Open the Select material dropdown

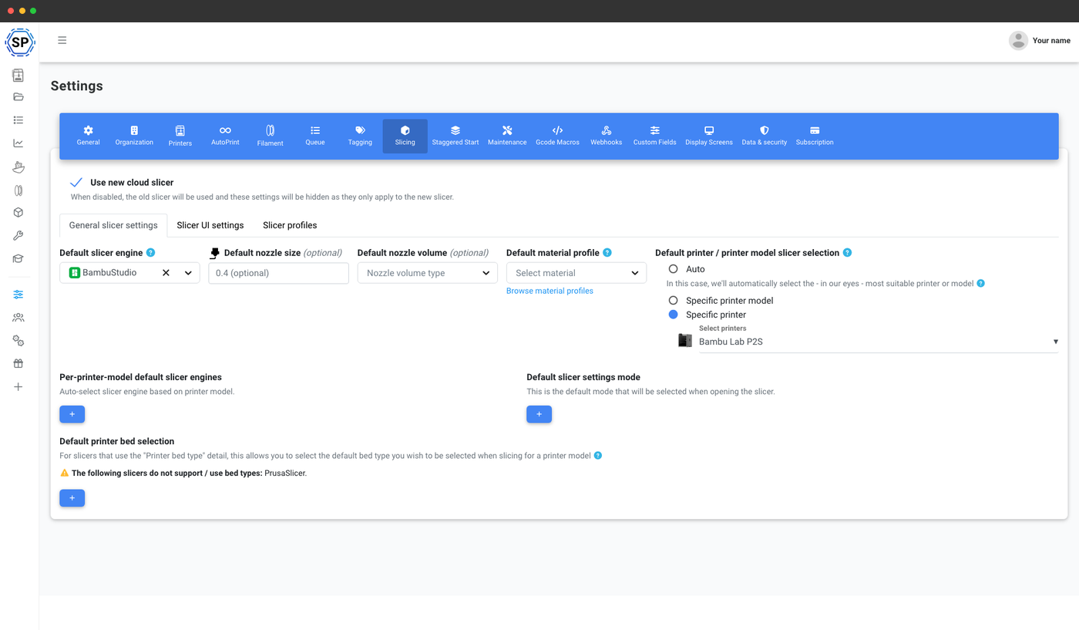tap(576, 273)
